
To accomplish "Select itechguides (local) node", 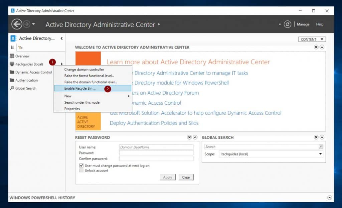I will point(29,64).
